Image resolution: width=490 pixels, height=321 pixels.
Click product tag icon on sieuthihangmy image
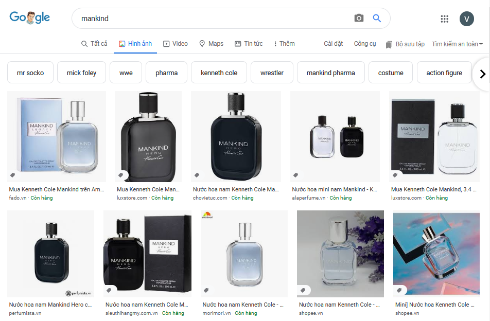109,290
